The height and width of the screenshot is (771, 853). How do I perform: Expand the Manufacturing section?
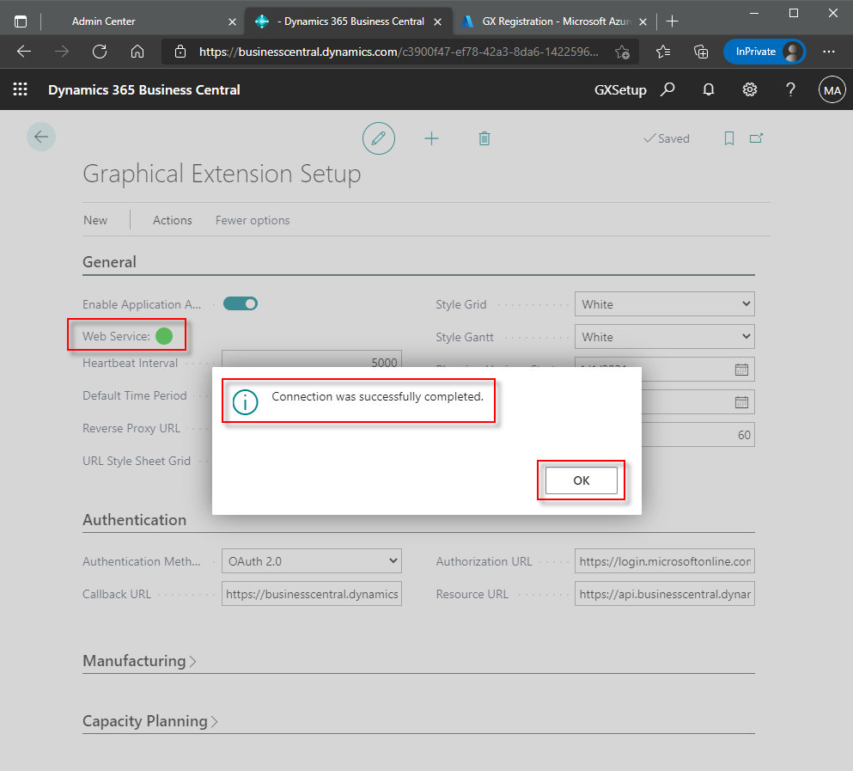click(x=139, y=661)
